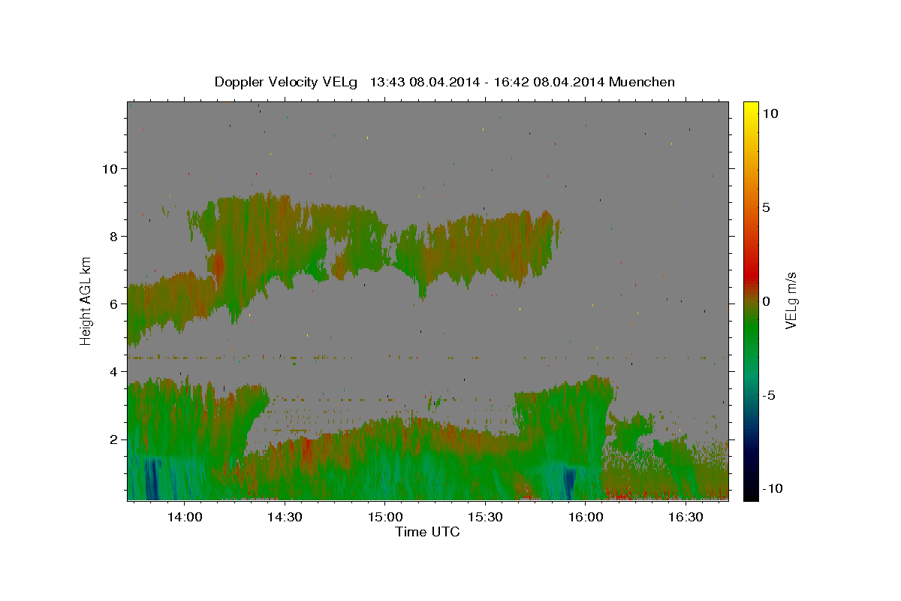Screen dimensions: 901x601
Task: Click the 16:30 time tick label
Action: click(x=686, y=517)
